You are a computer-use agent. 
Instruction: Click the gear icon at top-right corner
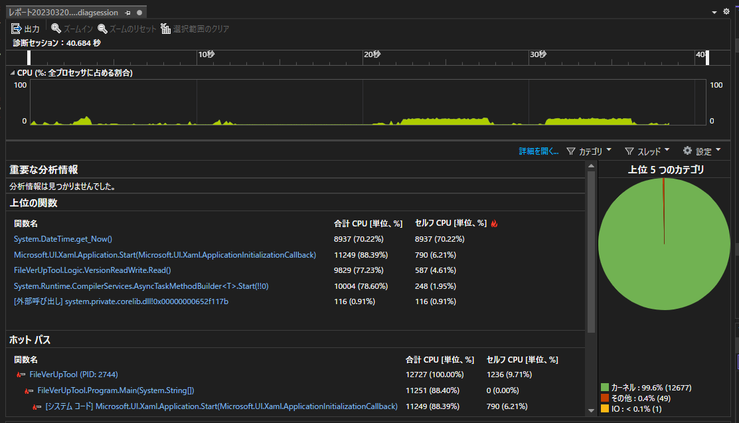726,11
